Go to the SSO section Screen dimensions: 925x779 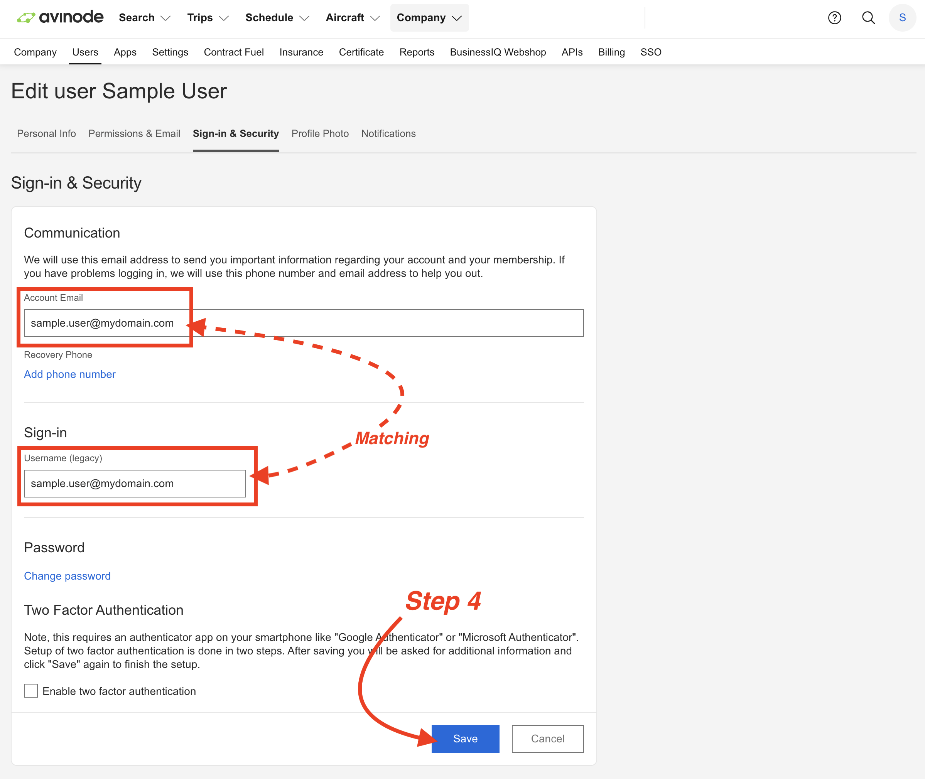click(651, 52)
